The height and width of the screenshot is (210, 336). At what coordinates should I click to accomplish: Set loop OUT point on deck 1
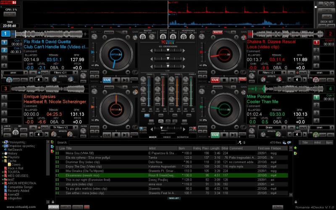tap(45, 73)
